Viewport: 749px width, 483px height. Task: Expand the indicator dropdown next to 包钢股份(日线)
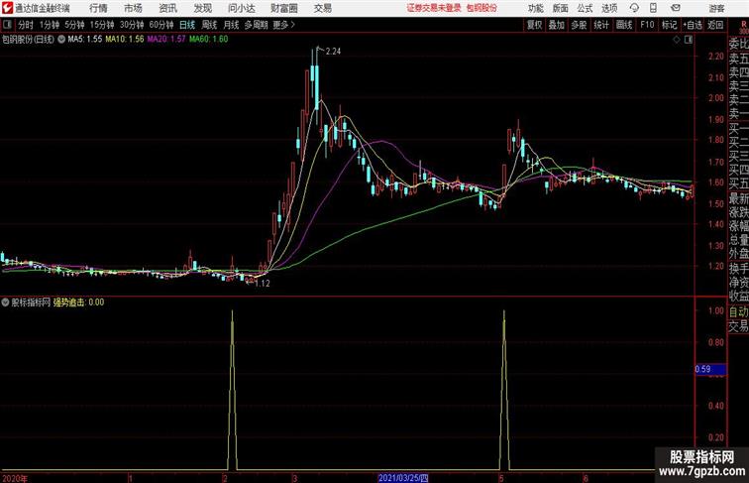click(x=61, y=40)
